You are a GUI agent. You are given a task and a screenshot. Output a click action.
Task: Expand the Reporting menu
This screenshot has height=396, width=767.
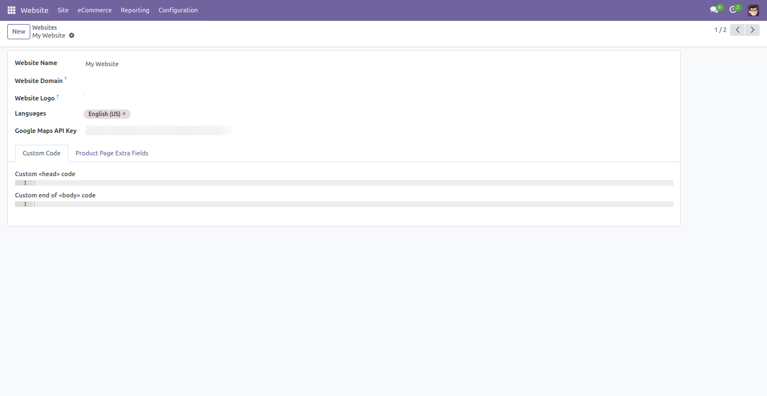[135, 10]
